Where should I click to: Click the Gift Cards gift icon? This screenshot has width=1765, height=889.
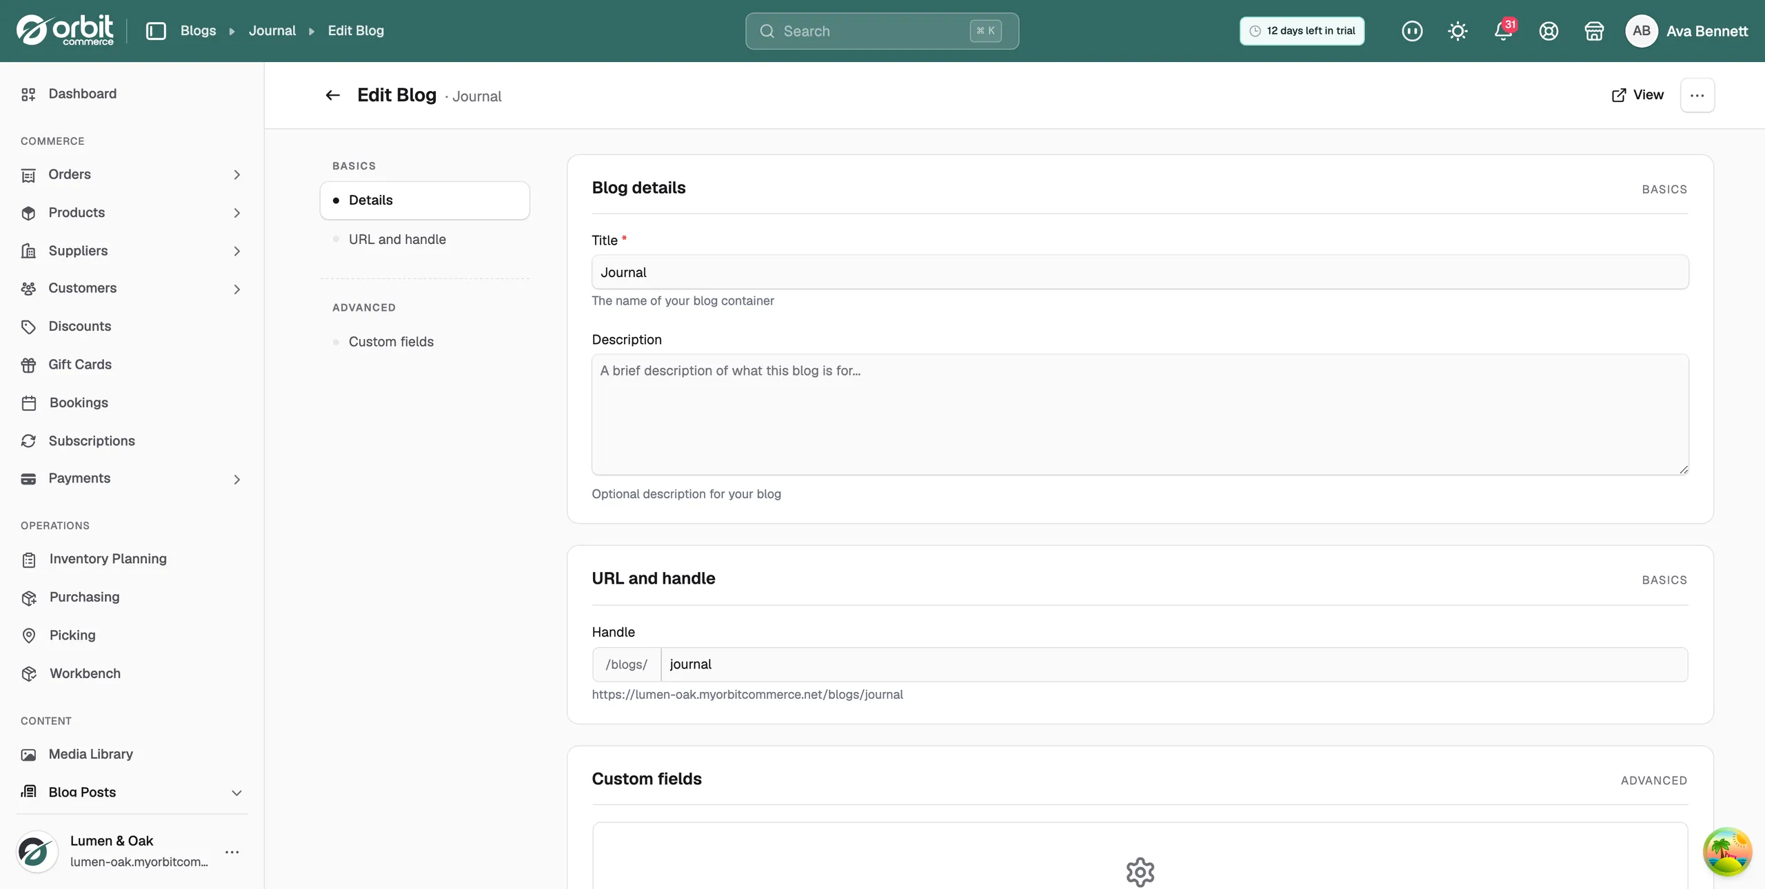[28, 365]
